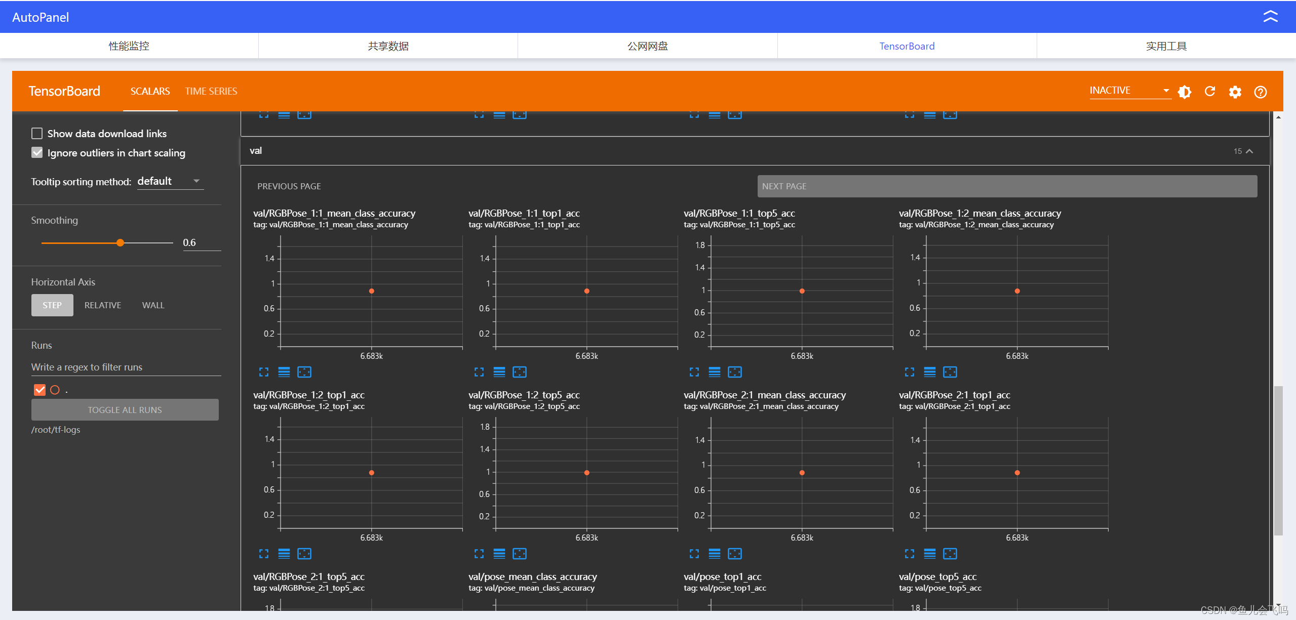The image size is (1296, 620).
Task: Click the NEXT PAGE button
Action: pyautogui.click(x=1007, y=186)
